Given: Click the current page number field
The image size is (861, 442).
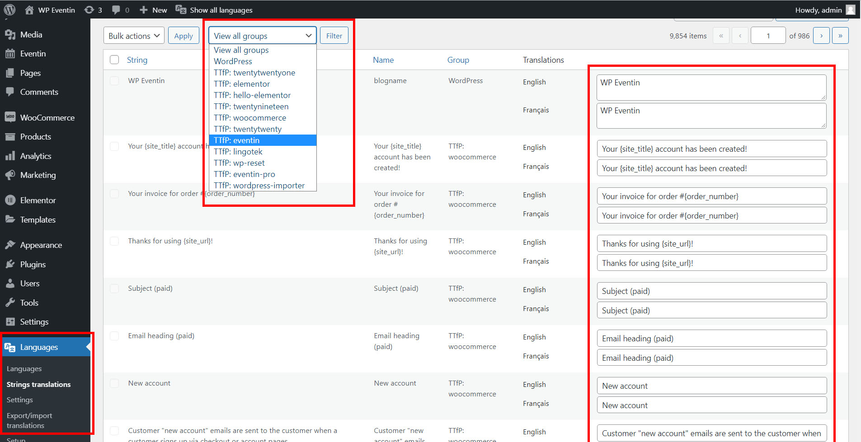Looking at the screenshot, I should [x=768, y=36].
